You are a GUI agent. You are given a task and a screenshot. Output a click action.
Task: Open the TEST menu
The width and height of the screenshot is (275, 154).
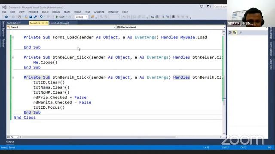point(88,12)
